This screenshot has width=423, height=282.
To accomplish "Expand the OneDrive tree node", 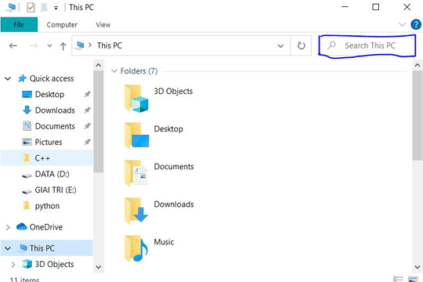I will point(8,227).
